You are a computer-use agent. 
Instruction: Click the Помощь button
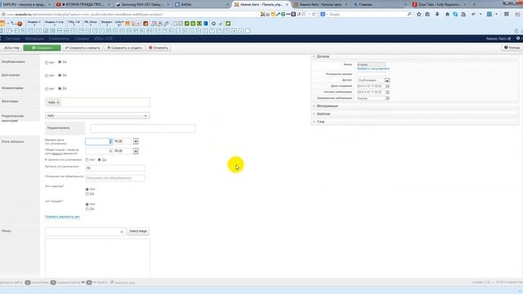tap(512, 47)
